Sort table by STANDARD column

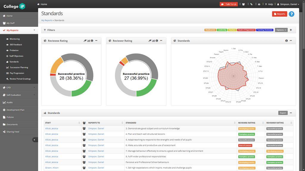(180, 123)
